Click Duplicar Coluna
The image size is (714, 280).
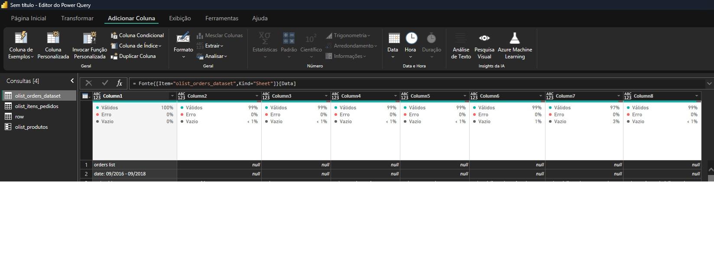pos(133,56)
